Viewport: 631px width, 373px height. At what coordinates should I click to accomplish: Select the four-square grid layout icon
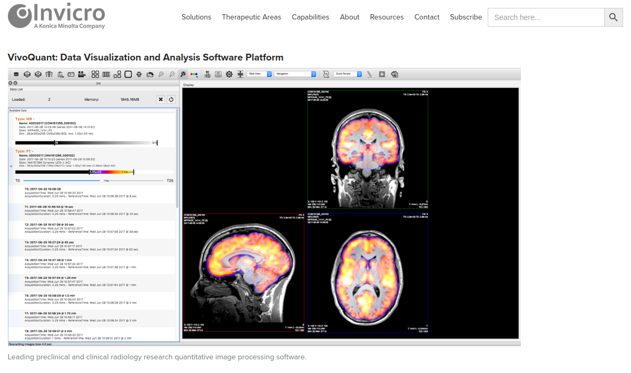95,74
